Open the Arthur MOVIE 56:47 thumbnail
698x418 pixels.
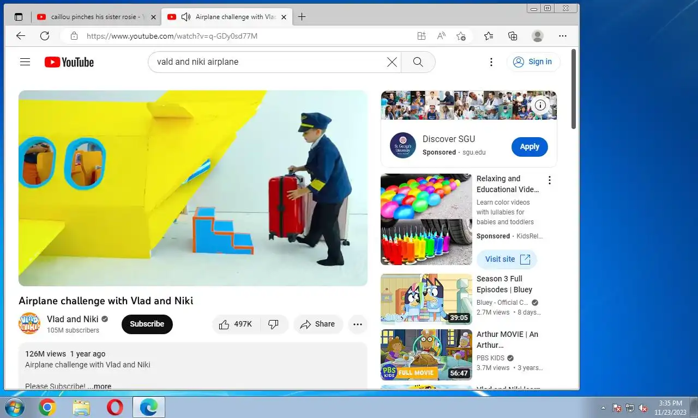point(426,355)
